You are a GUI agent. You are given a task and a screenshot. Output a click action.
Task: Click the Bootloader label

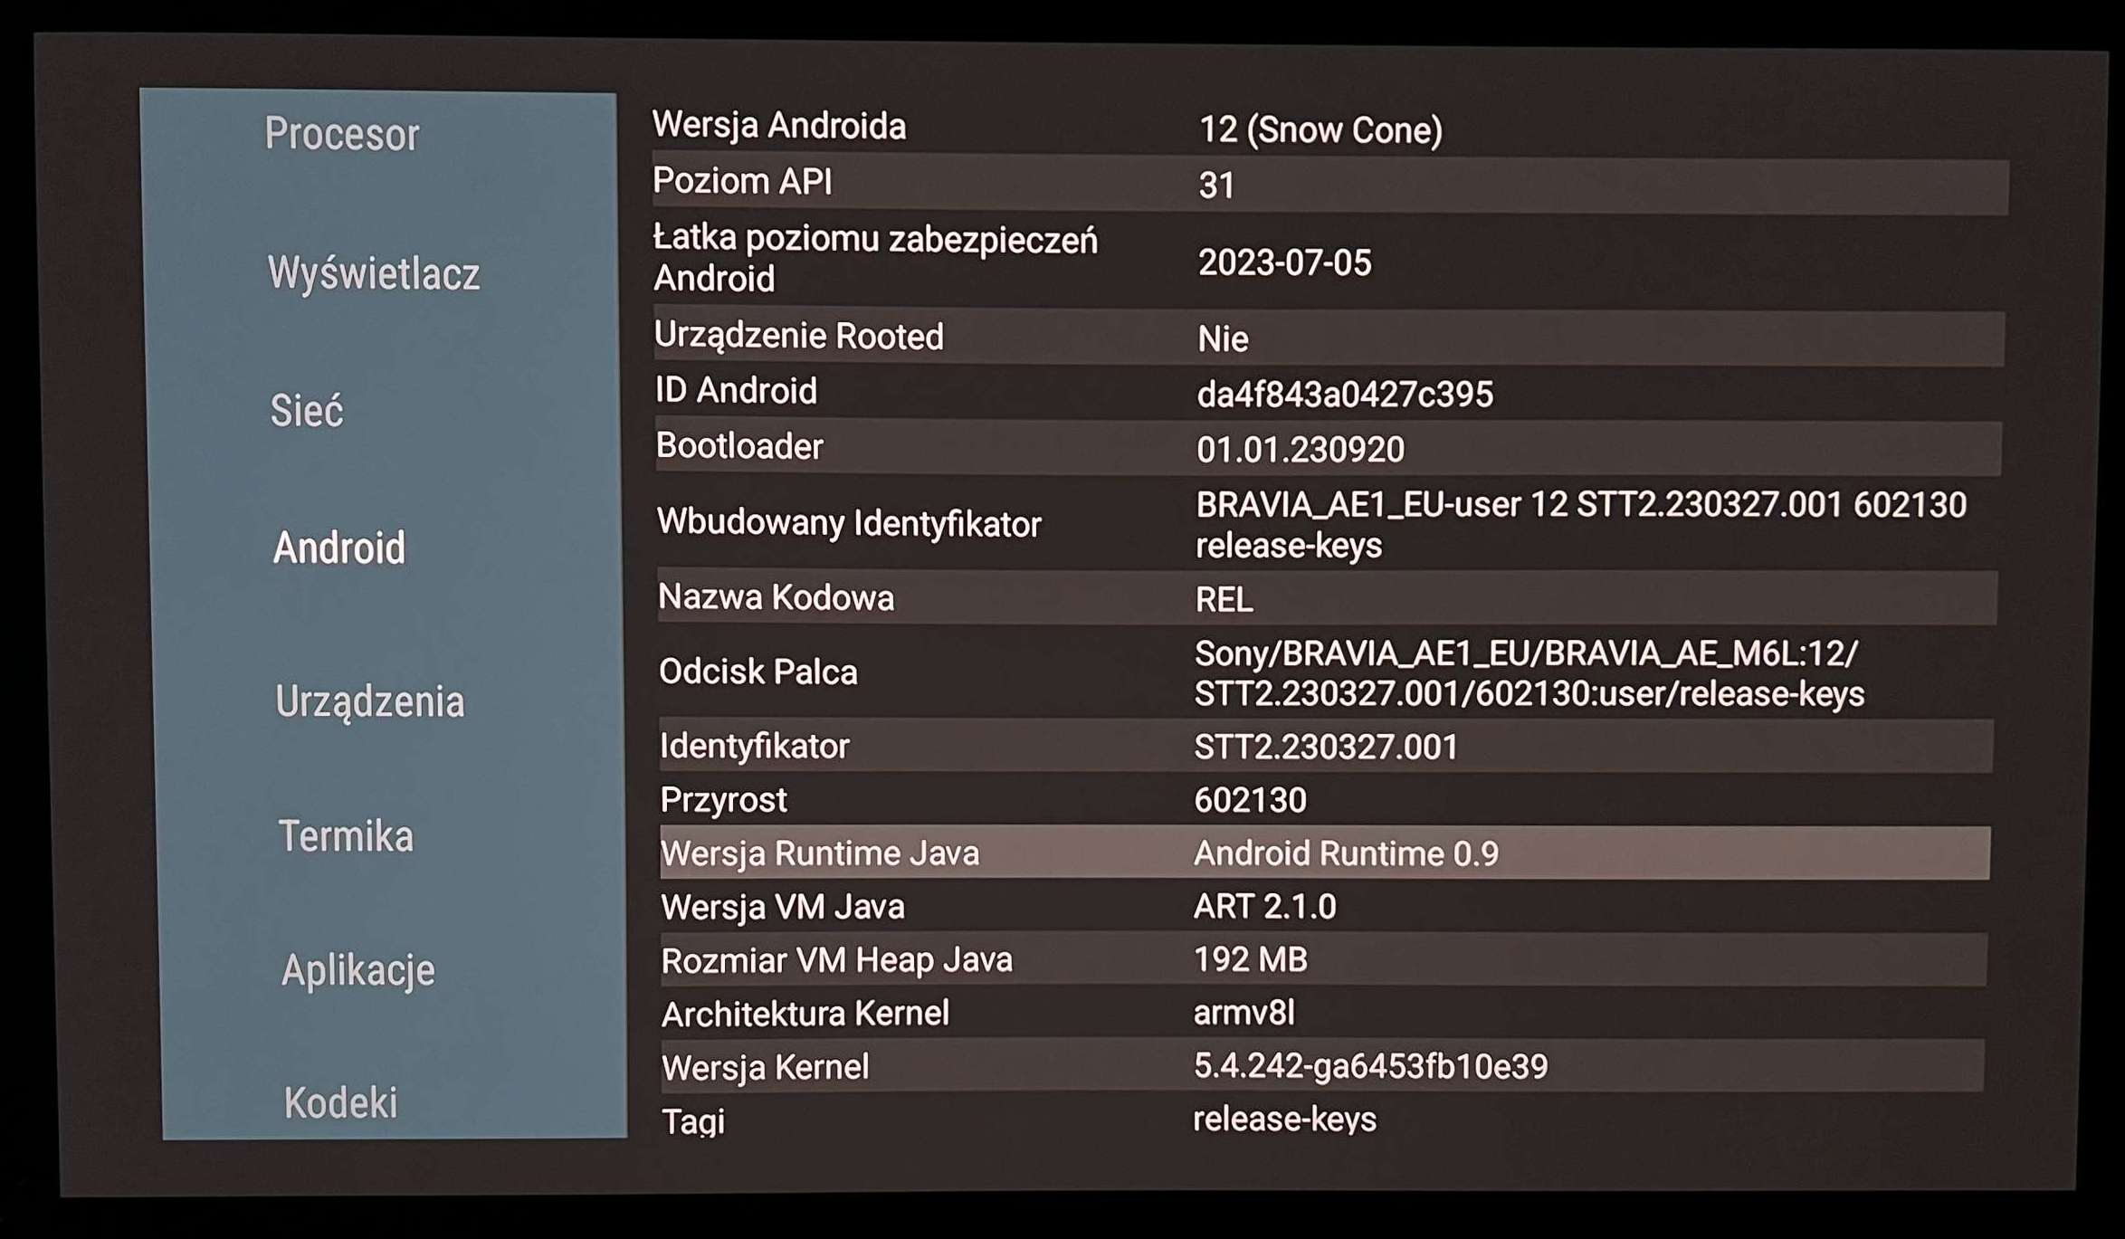click(x=739, y=446)
